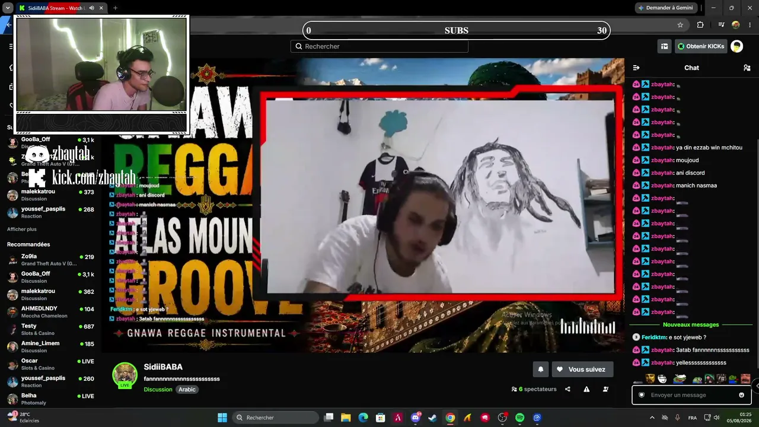Open Testy Slots & Casino channel

(50, 329)
